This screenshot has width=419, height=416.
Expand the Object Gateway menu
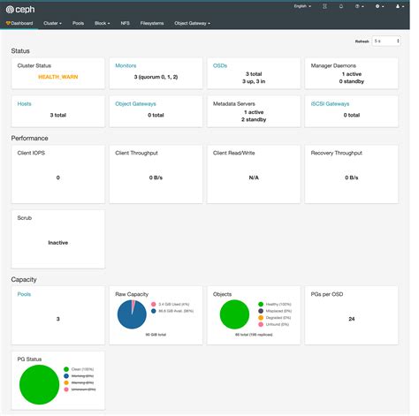pos(192,23)
